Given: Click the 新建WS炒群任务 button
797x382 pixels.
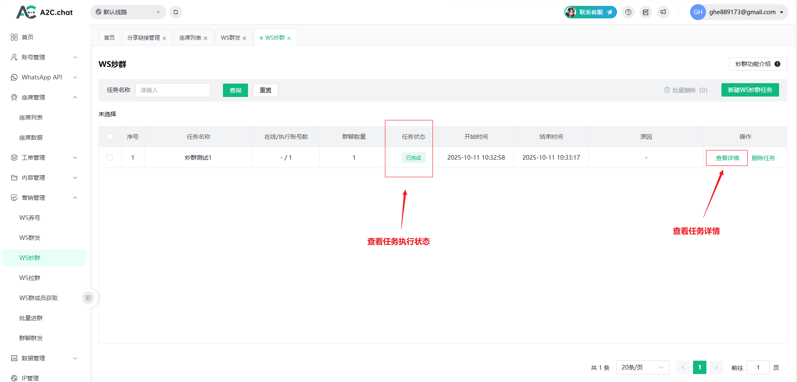Looking at the screenshot, I should (x=750, y=90).
